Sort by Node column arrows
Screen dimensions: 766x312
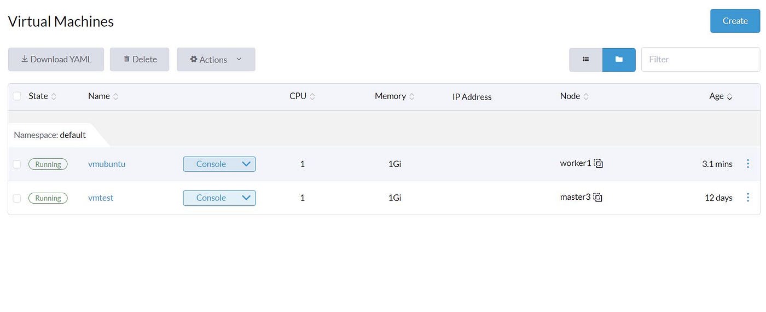586,96
